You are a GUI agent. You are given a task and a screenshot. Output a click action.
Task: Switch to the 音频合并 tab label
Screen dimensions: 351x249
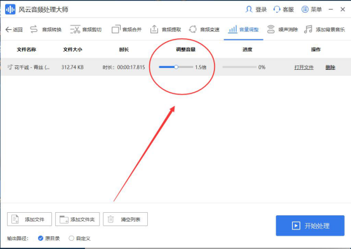pyautogui.click(x=132, y=30)
